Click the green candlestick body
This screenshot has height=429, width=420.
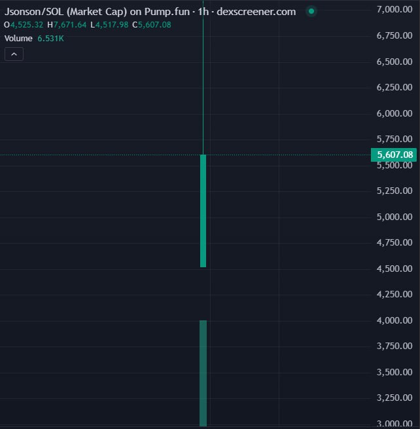tap(203, 211)
